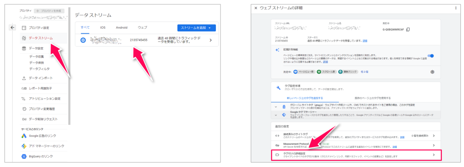The height and width of the screenshot is (167, 464).
Task: Click the アド マネージャーのリンク icon
Action: pyautogui.click(x=24, y=146)
